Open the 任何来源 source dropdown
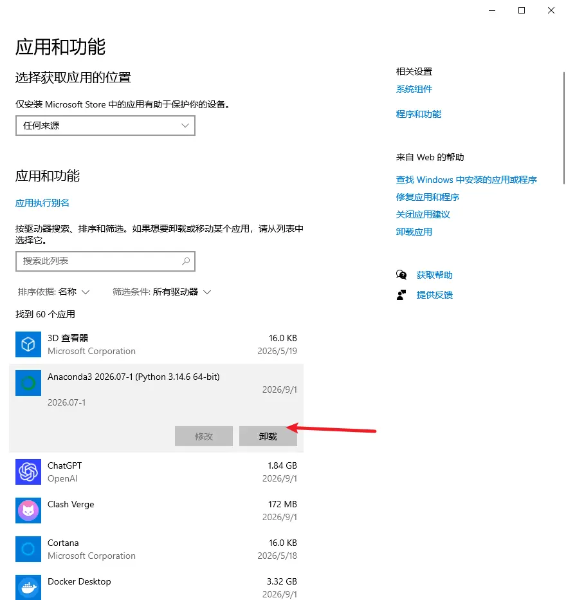This screenshot has width=566, height=600. click(105, 126)
